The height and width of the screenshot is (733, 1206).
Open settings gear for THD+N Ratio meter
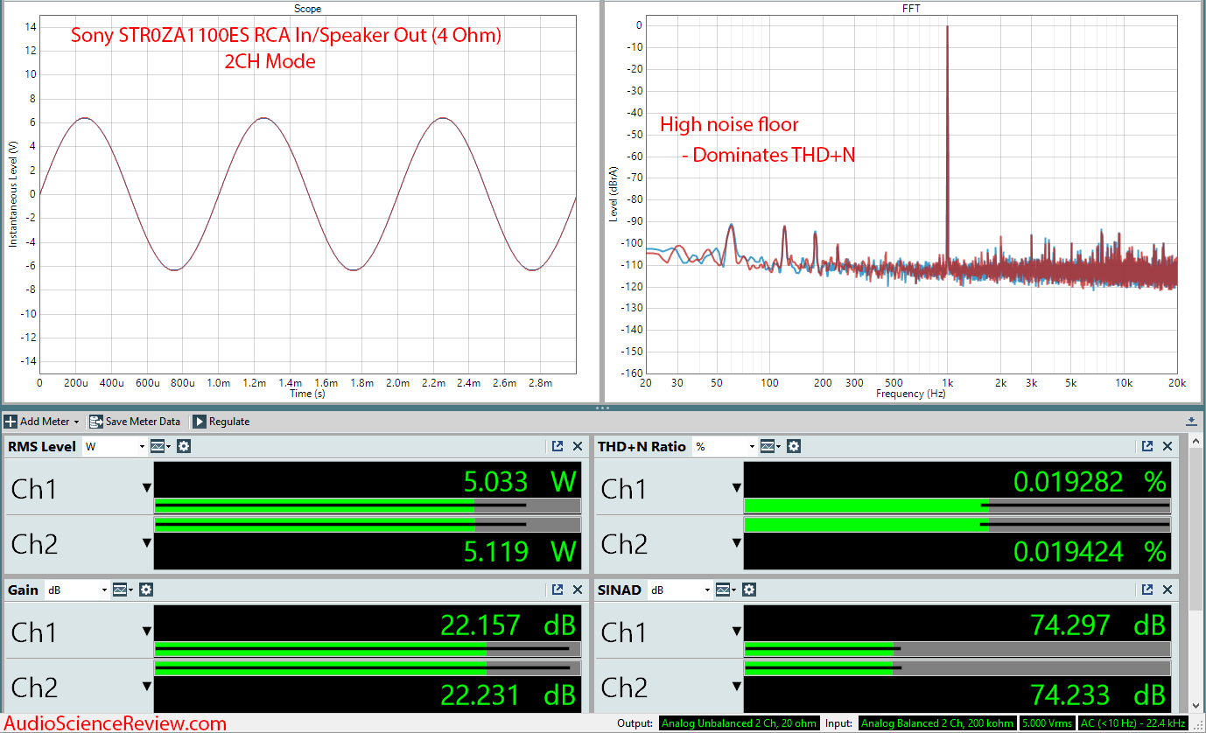click(x=793, y=446)
